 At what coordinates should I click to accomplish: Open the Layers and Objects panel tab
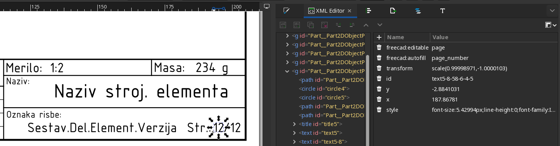418,11
